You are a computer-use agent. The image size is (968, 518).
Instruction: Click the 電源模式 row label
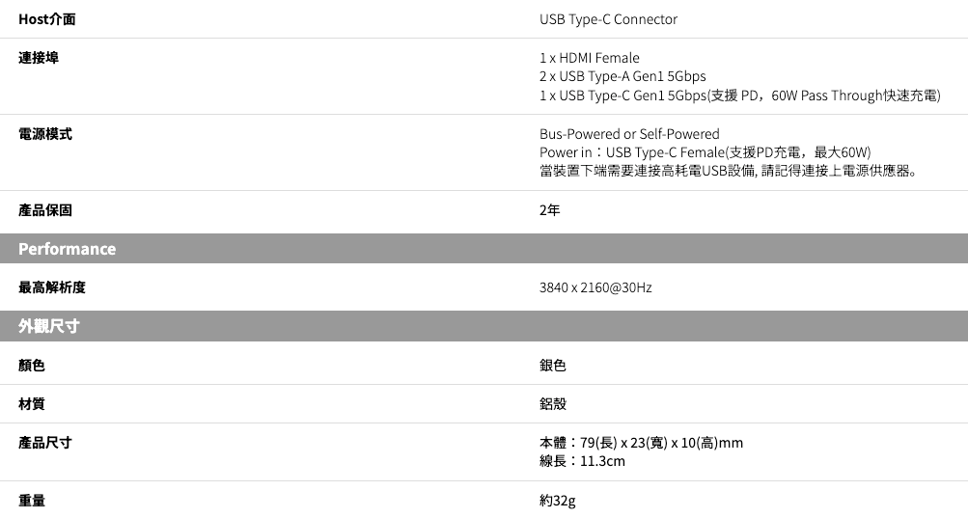coord(45,134)
